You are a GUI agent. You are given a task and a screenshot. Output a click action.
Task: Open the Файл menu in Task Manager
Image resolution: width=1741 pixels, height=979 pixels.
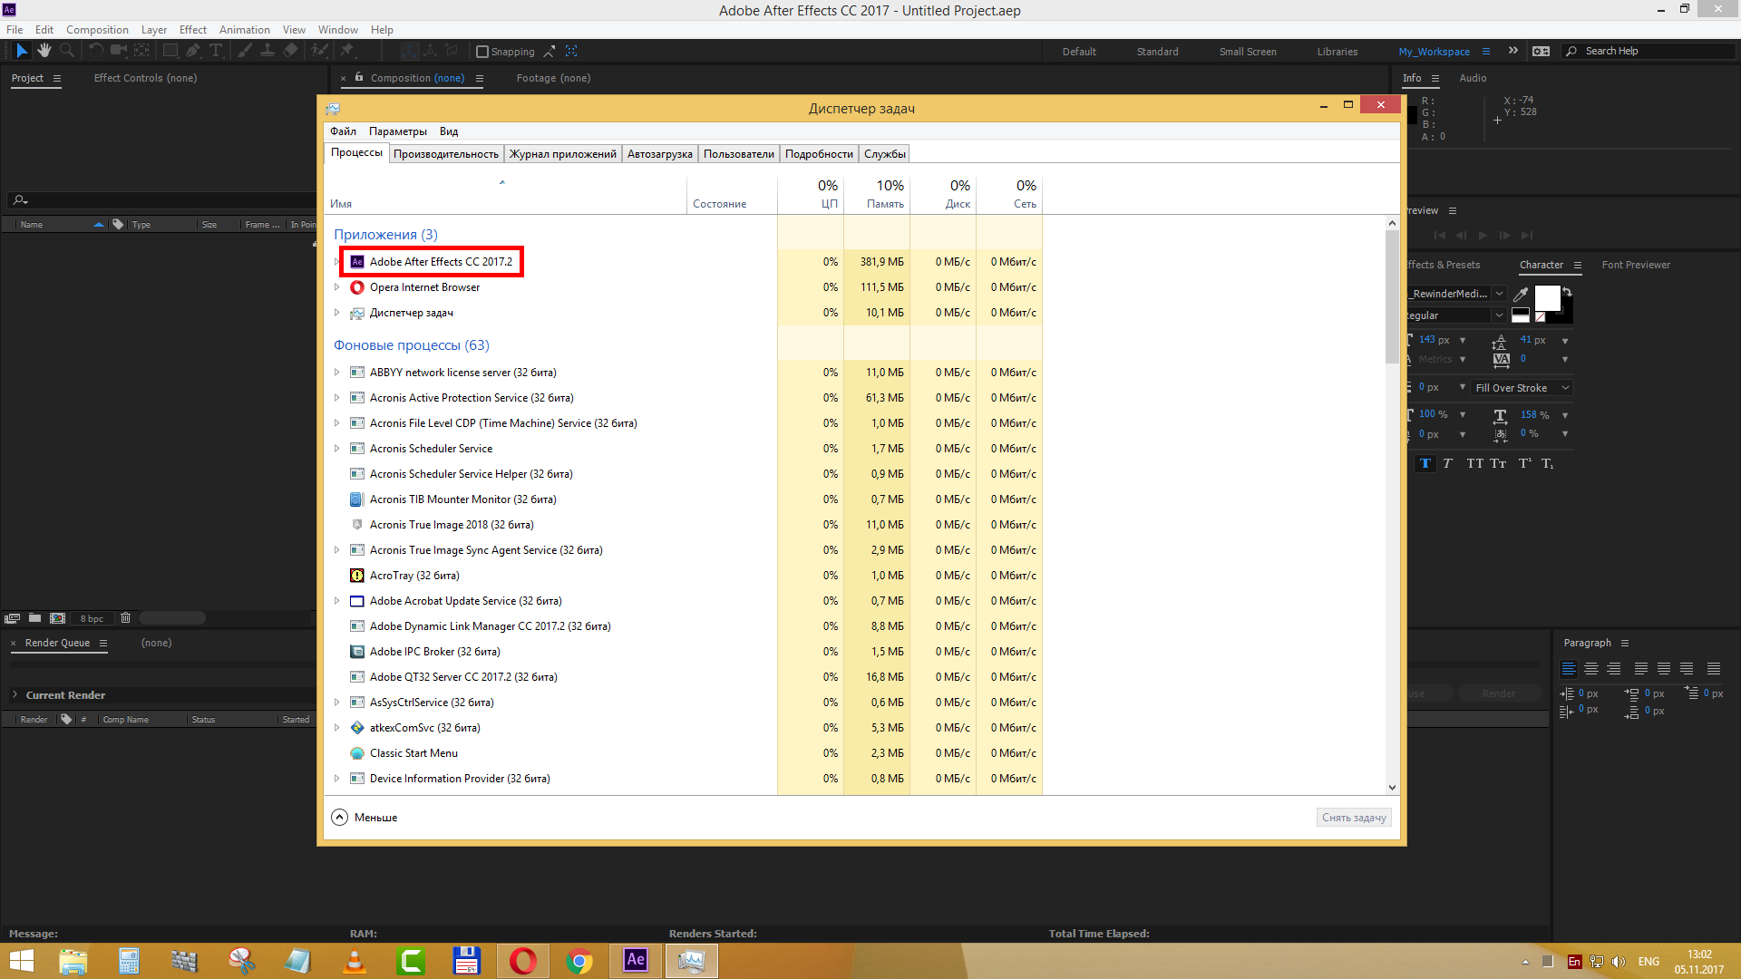tap(343, 131)
